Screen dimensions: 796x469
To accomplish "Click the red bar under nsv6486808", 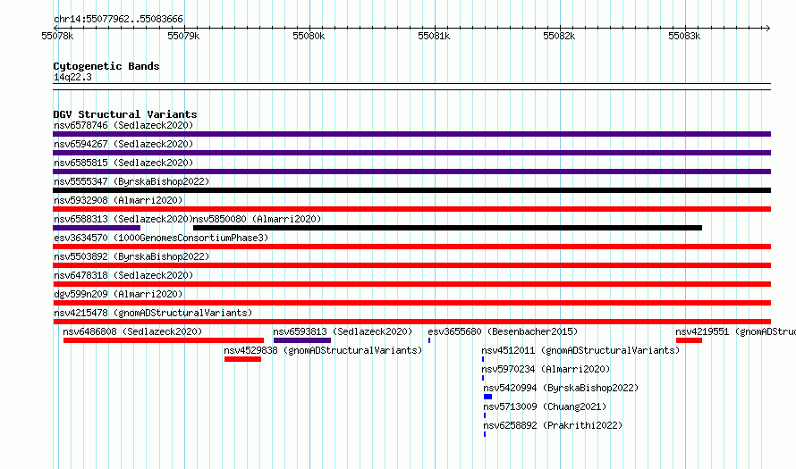I will (164, 340).
